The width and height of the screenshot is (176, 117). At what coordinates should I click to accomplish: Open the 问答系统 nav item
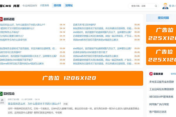tap(44, 6)
